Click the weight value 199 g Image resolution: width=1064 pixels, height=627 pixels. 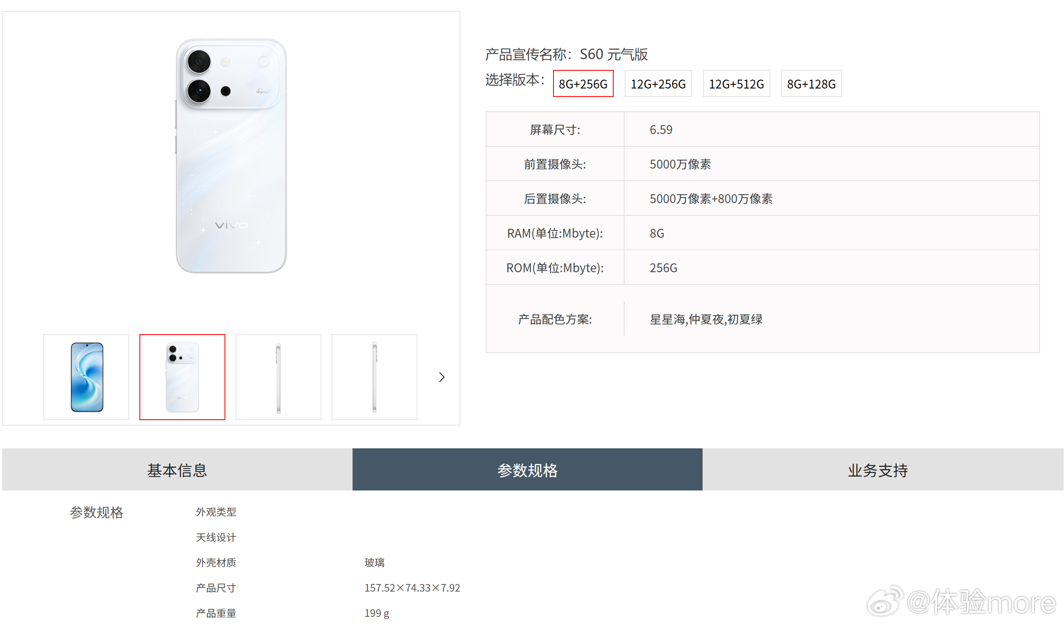[377, 614]
